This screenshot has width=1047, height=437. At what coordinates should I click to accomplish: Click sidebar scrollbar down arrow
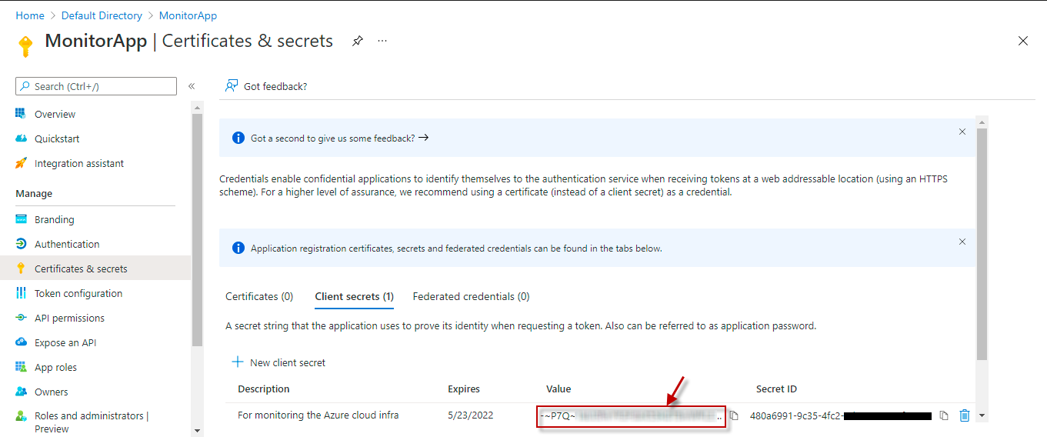click(197, 431)
